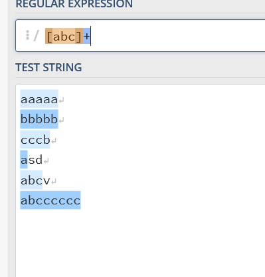
Task: Click the unmatched 'v' in 'abcv'
Action: (x=46, y=181)
